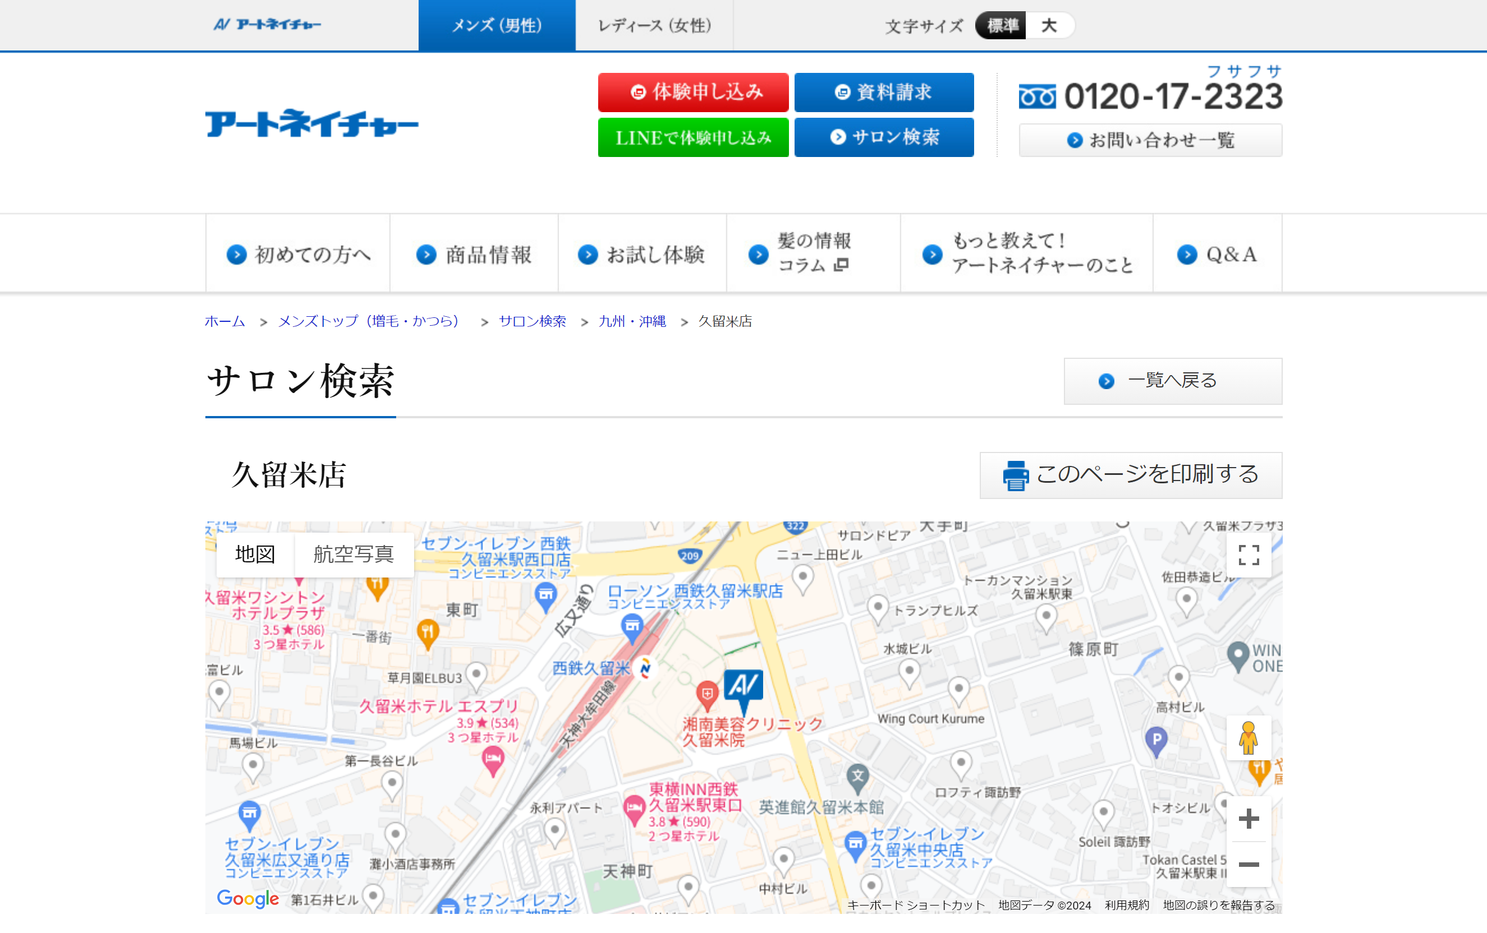Click the Art Nature small logo in top bar
Screen dimensions: 1487x933
(267, 25)
